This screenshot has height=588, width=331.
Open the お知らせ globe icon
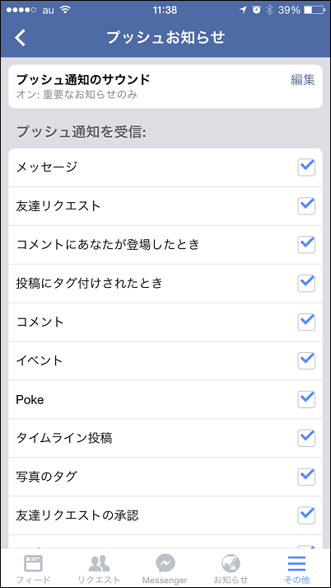231,563
